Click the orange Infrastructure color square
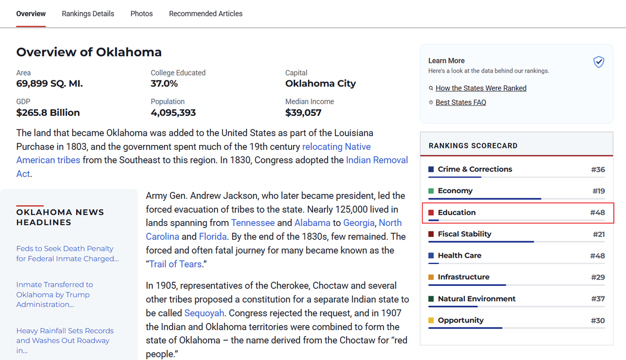The width and height of the screenshot is (626, 360). [431, 277]
